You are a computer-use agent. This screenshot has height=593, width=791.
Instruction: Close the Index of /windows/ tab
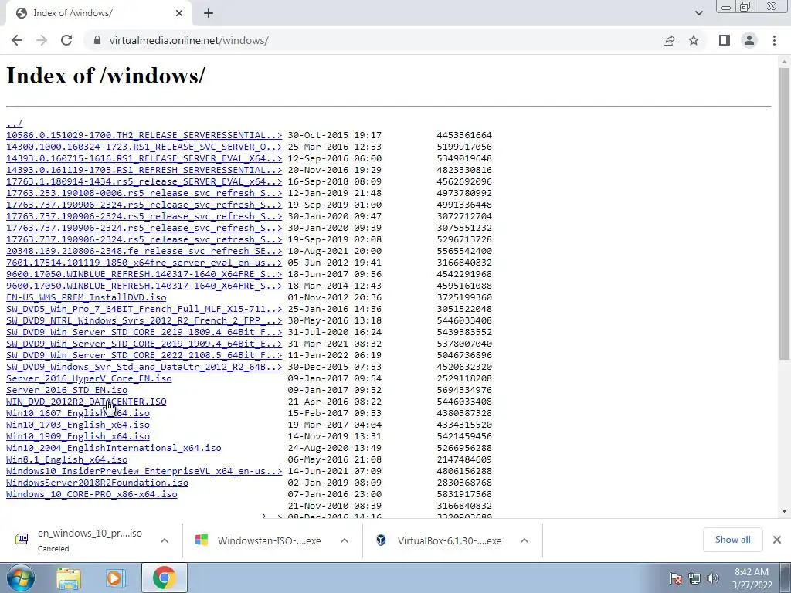tap(179, 14)
